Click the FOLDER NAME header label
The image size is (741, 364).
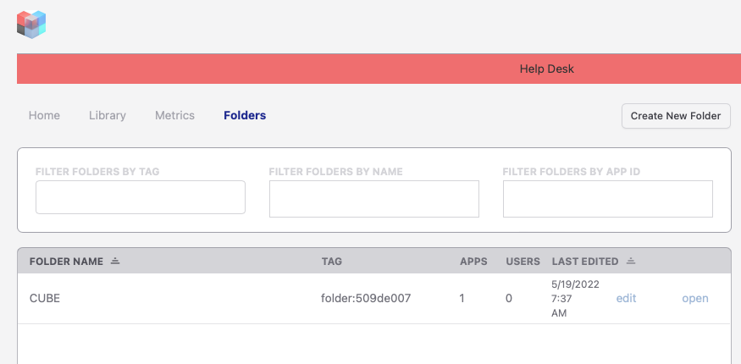tap(66, 261)
